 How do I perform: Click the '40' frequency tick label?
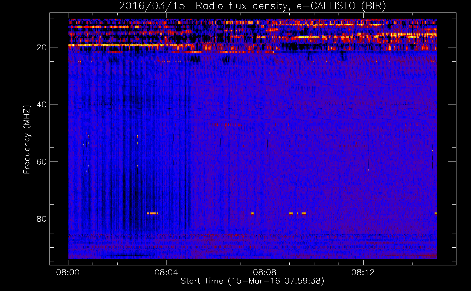(x=42, y=104)
